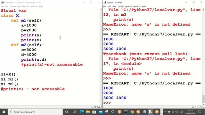Show hidden system tray icons
The image size is (205, 115).
tap(165, 112)
